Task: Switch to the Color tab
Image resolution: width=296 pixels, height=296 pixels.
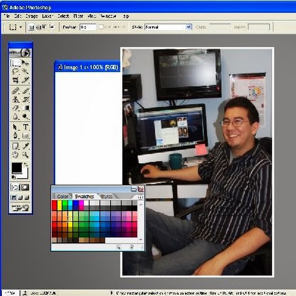Action: pos(62,196)
